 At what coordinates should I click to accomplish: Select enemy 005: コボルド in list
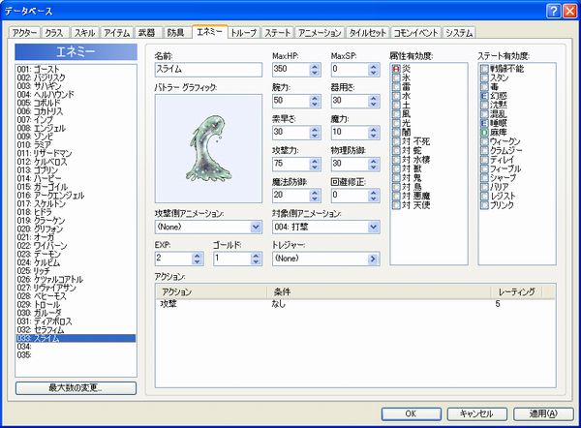(x=76, y=103)
